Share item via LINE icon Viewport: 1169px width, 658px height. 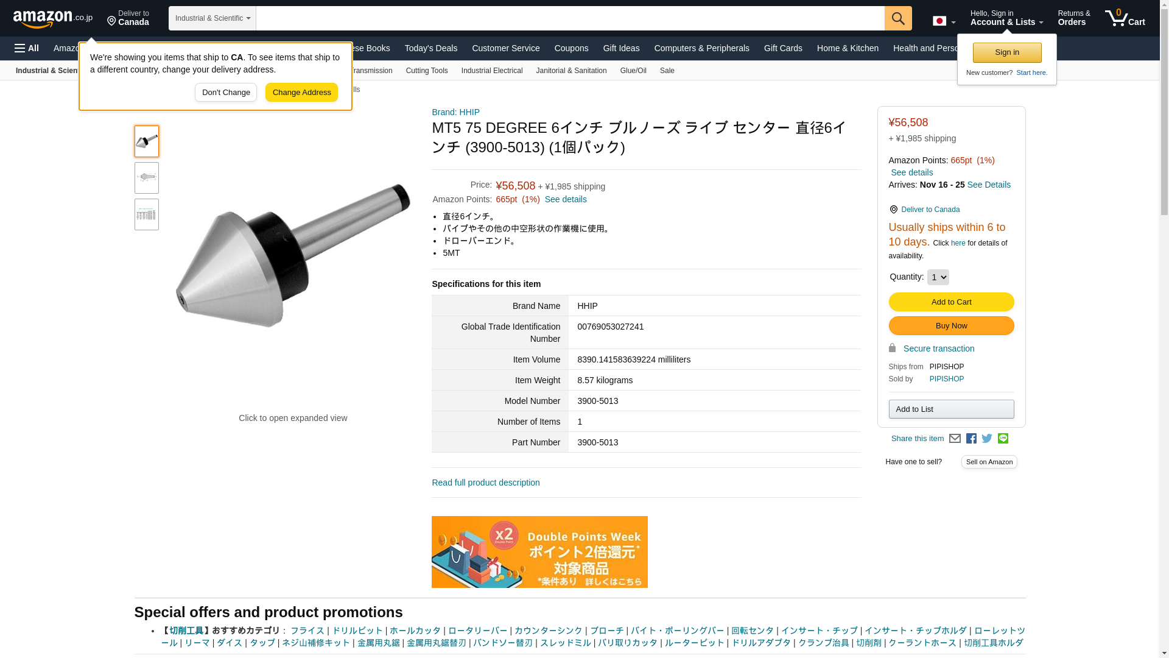point(1003,439)
